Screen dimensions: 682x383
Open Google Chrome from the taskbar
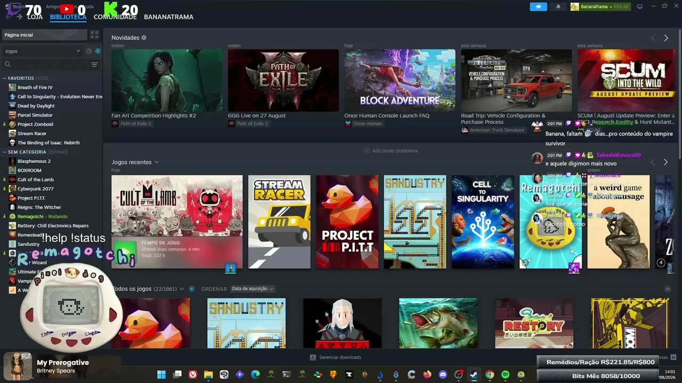tap(490, 374)
